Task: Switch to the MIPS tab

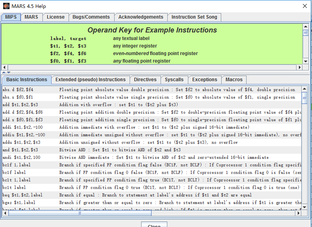Action: (11, 17)
